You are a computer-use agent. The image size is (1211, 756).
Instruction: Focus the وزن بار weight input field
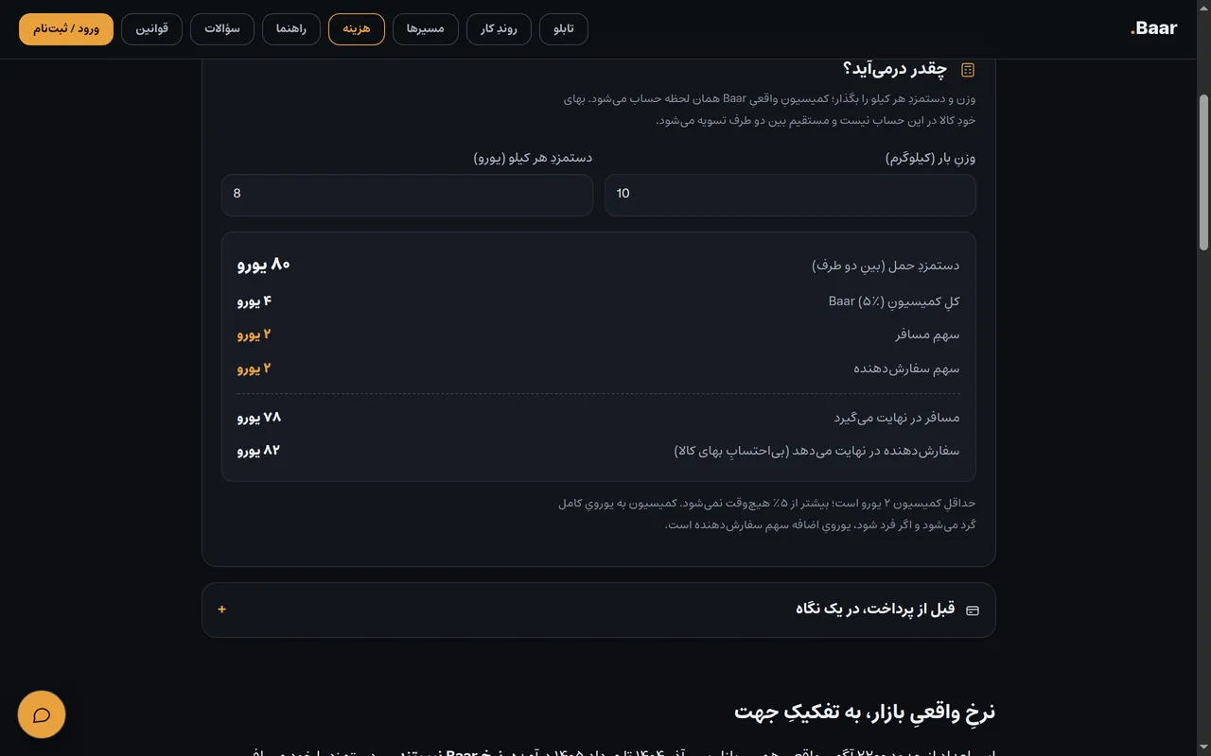[790, 194]
